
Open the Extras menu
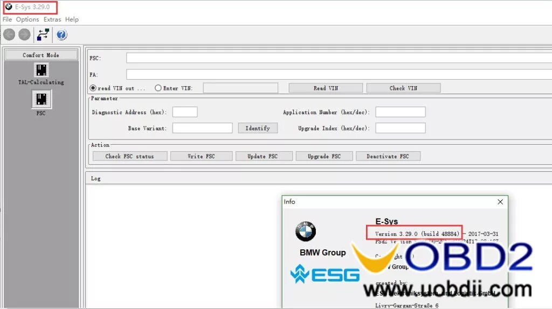(52, 19)
